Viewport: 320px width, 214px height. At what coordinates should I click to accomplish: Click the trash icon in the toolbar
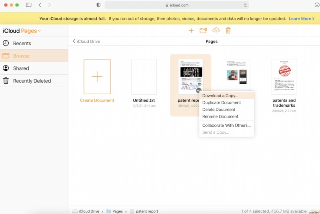(228, 30)
